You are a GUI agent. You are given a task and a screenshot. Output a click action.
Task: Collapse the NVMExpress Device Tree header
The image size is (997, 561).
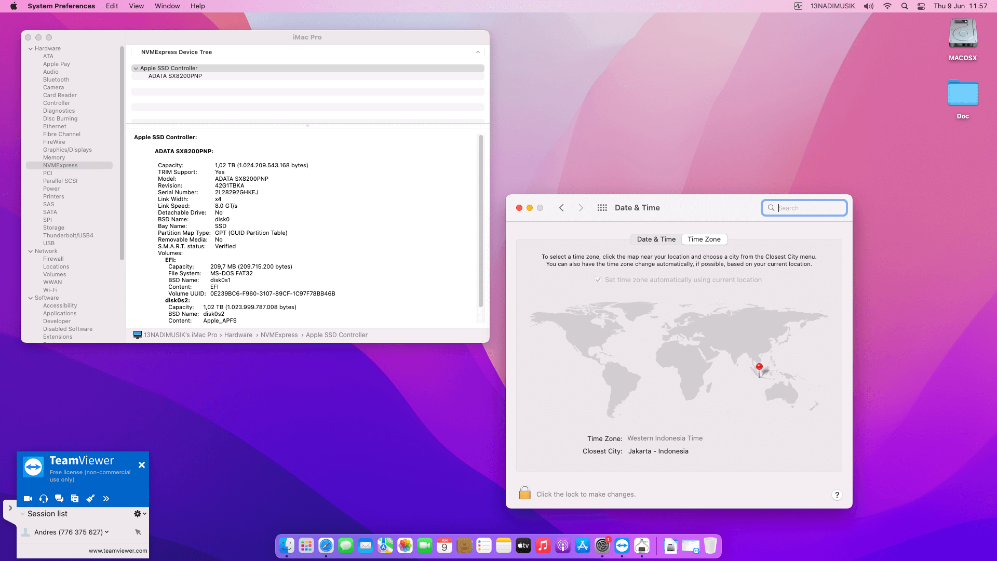coord(478,52)
